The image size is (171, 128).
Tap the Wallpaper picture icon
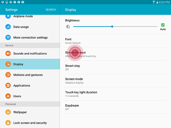(x=8, y=112)
